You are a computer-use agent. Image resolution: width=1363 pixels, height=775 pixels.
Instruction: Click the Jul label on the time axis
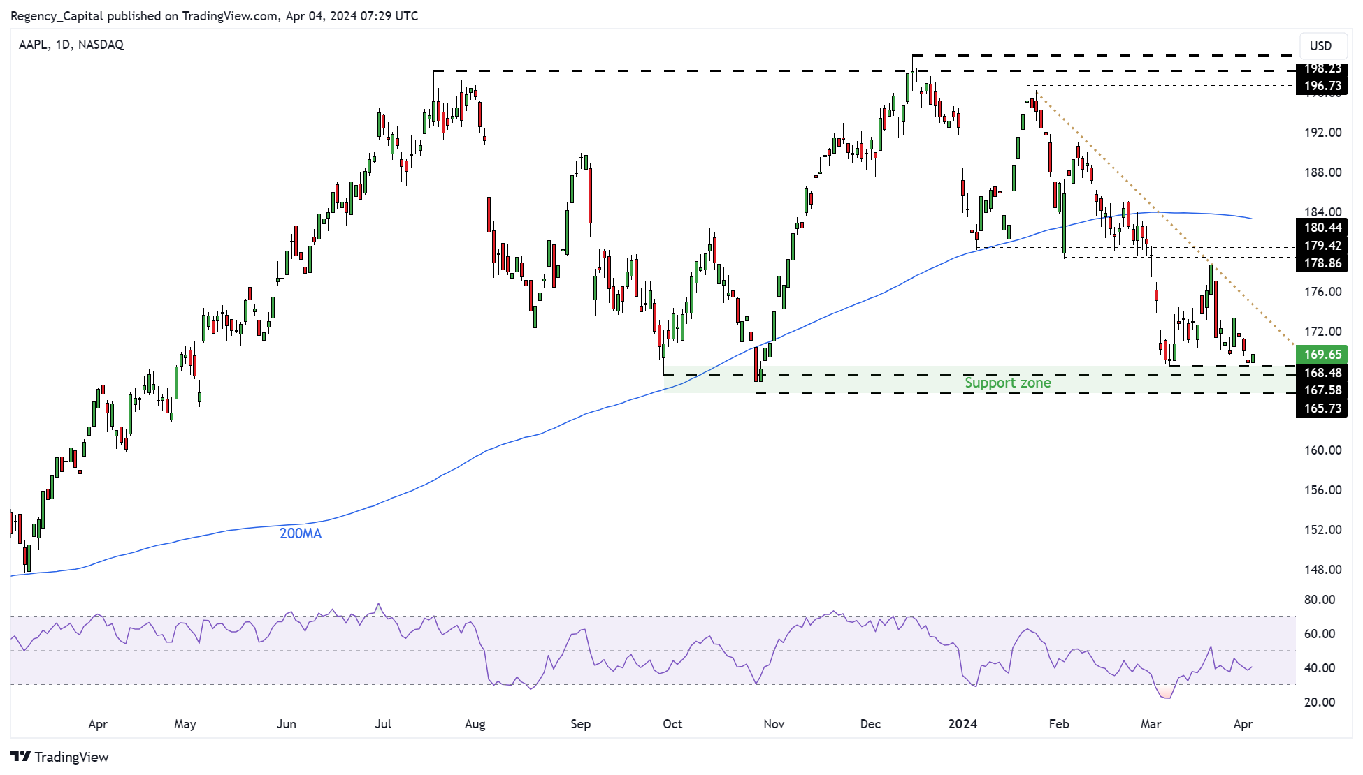383,724
